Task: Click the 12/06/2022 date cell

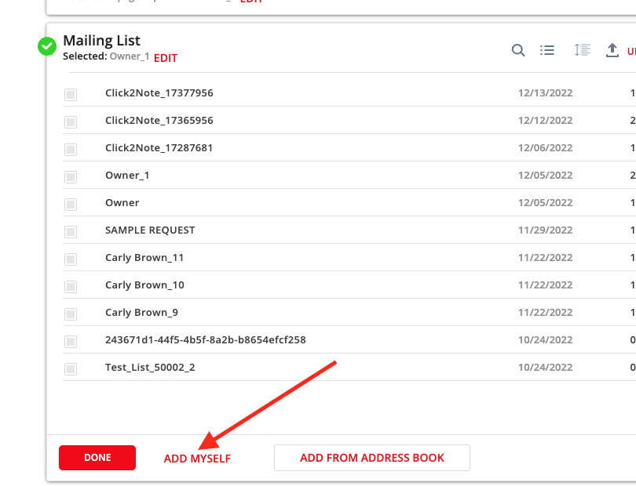Action: (x=545, y=148)
